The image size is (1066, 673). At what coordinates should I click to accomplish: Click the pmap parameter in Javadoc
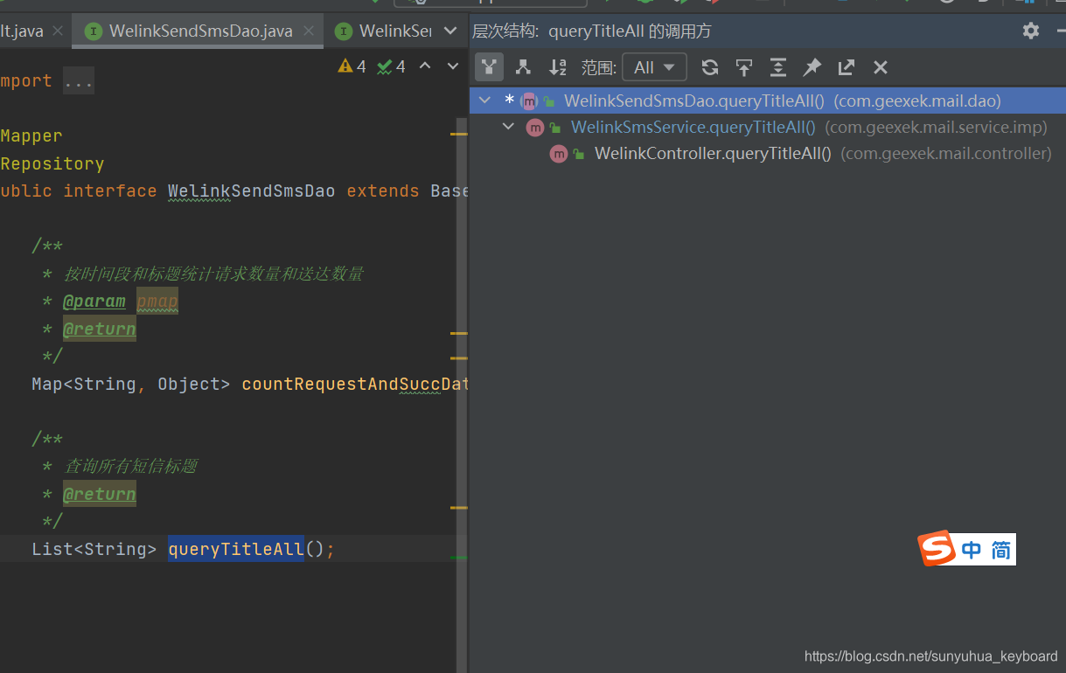pyautogui.click(x=157, y=302)
